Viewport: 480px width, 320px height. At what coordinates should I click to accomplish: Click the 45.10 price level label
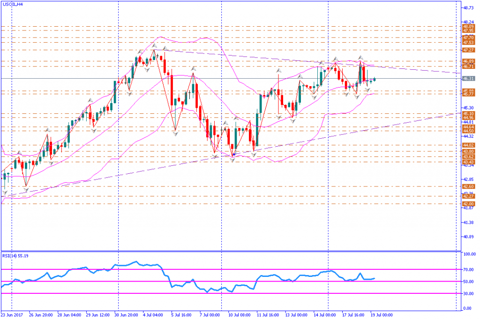[x=469, y=113]
